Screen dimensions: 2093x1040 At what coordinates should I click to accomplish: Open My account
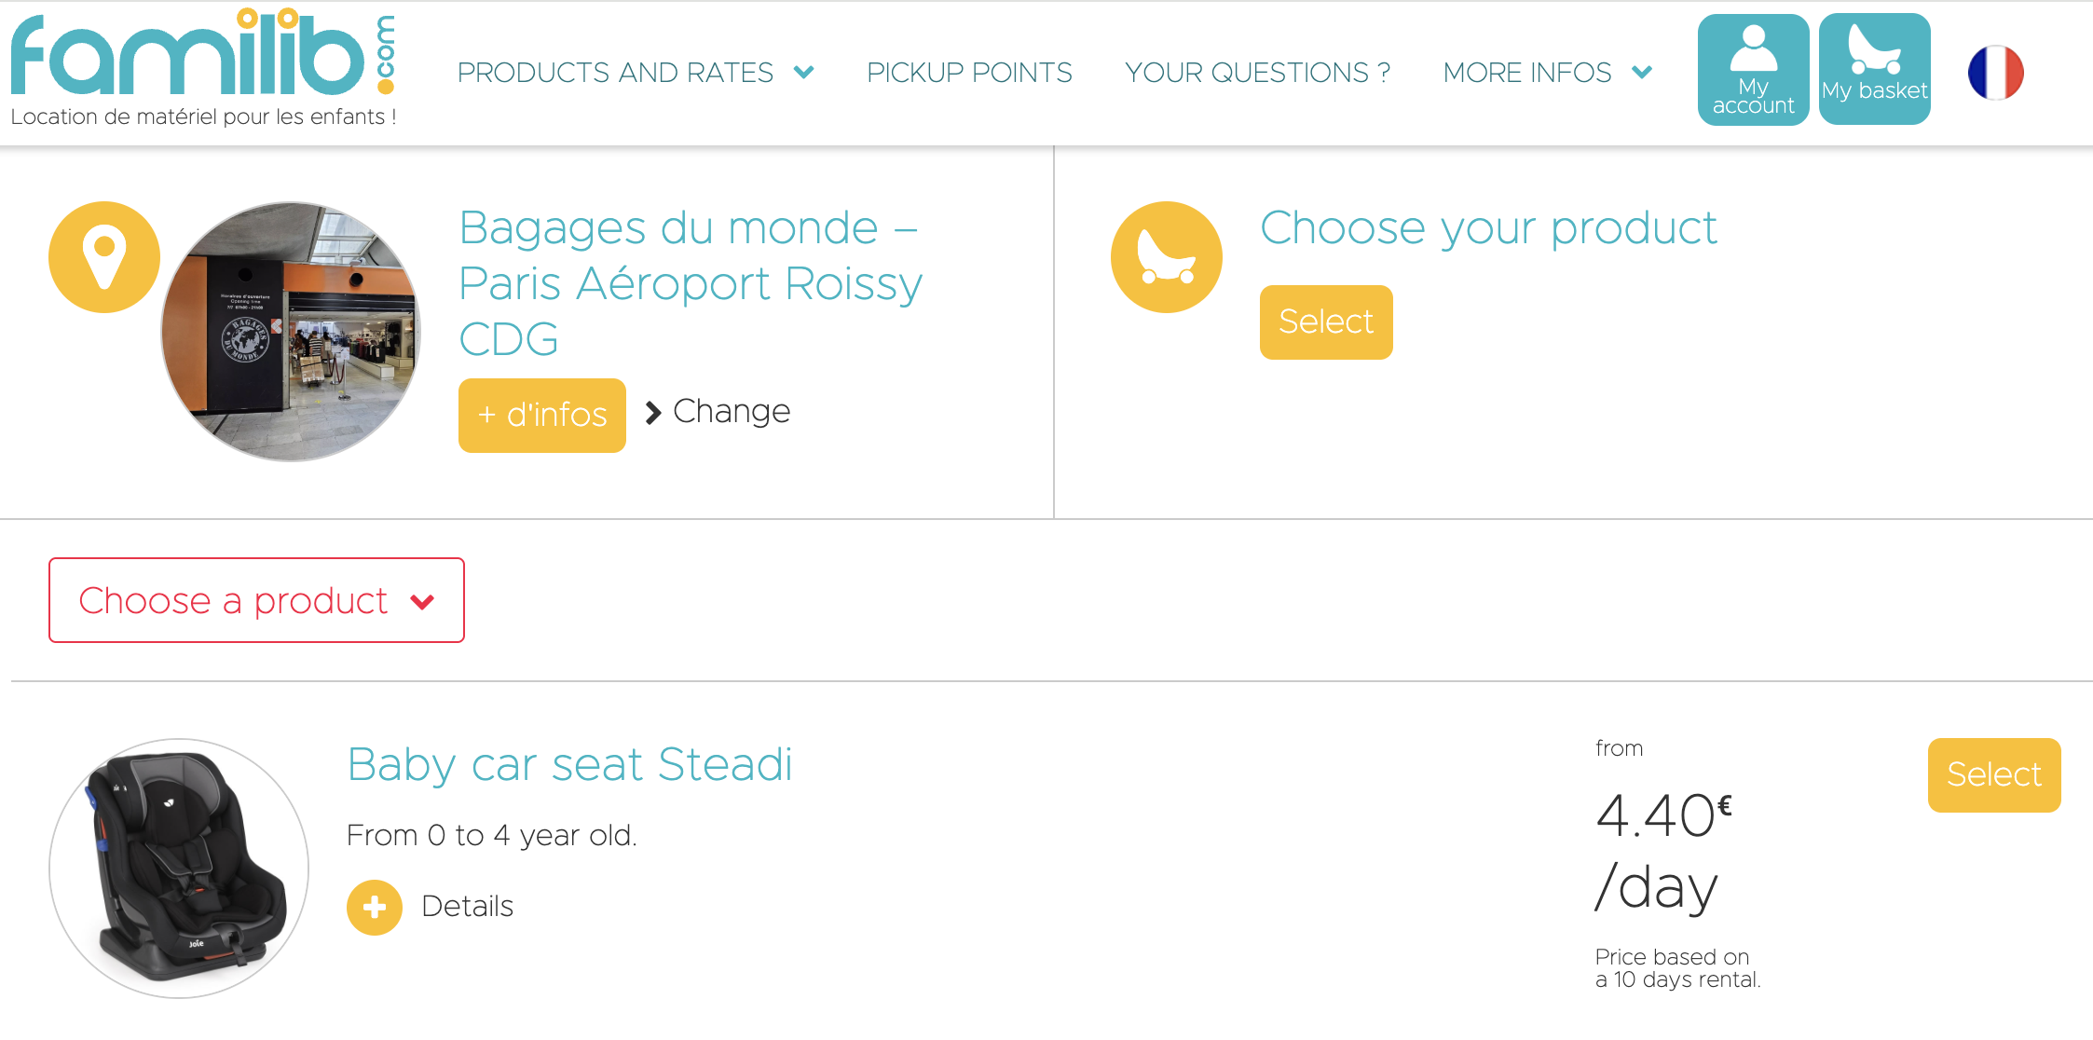point(1753,70)
